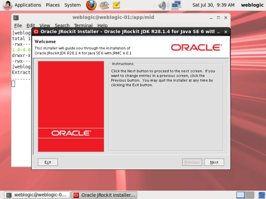Select the first workspace in switcher
The height and width of the screenshot is (199, 266).
(241, 195)
